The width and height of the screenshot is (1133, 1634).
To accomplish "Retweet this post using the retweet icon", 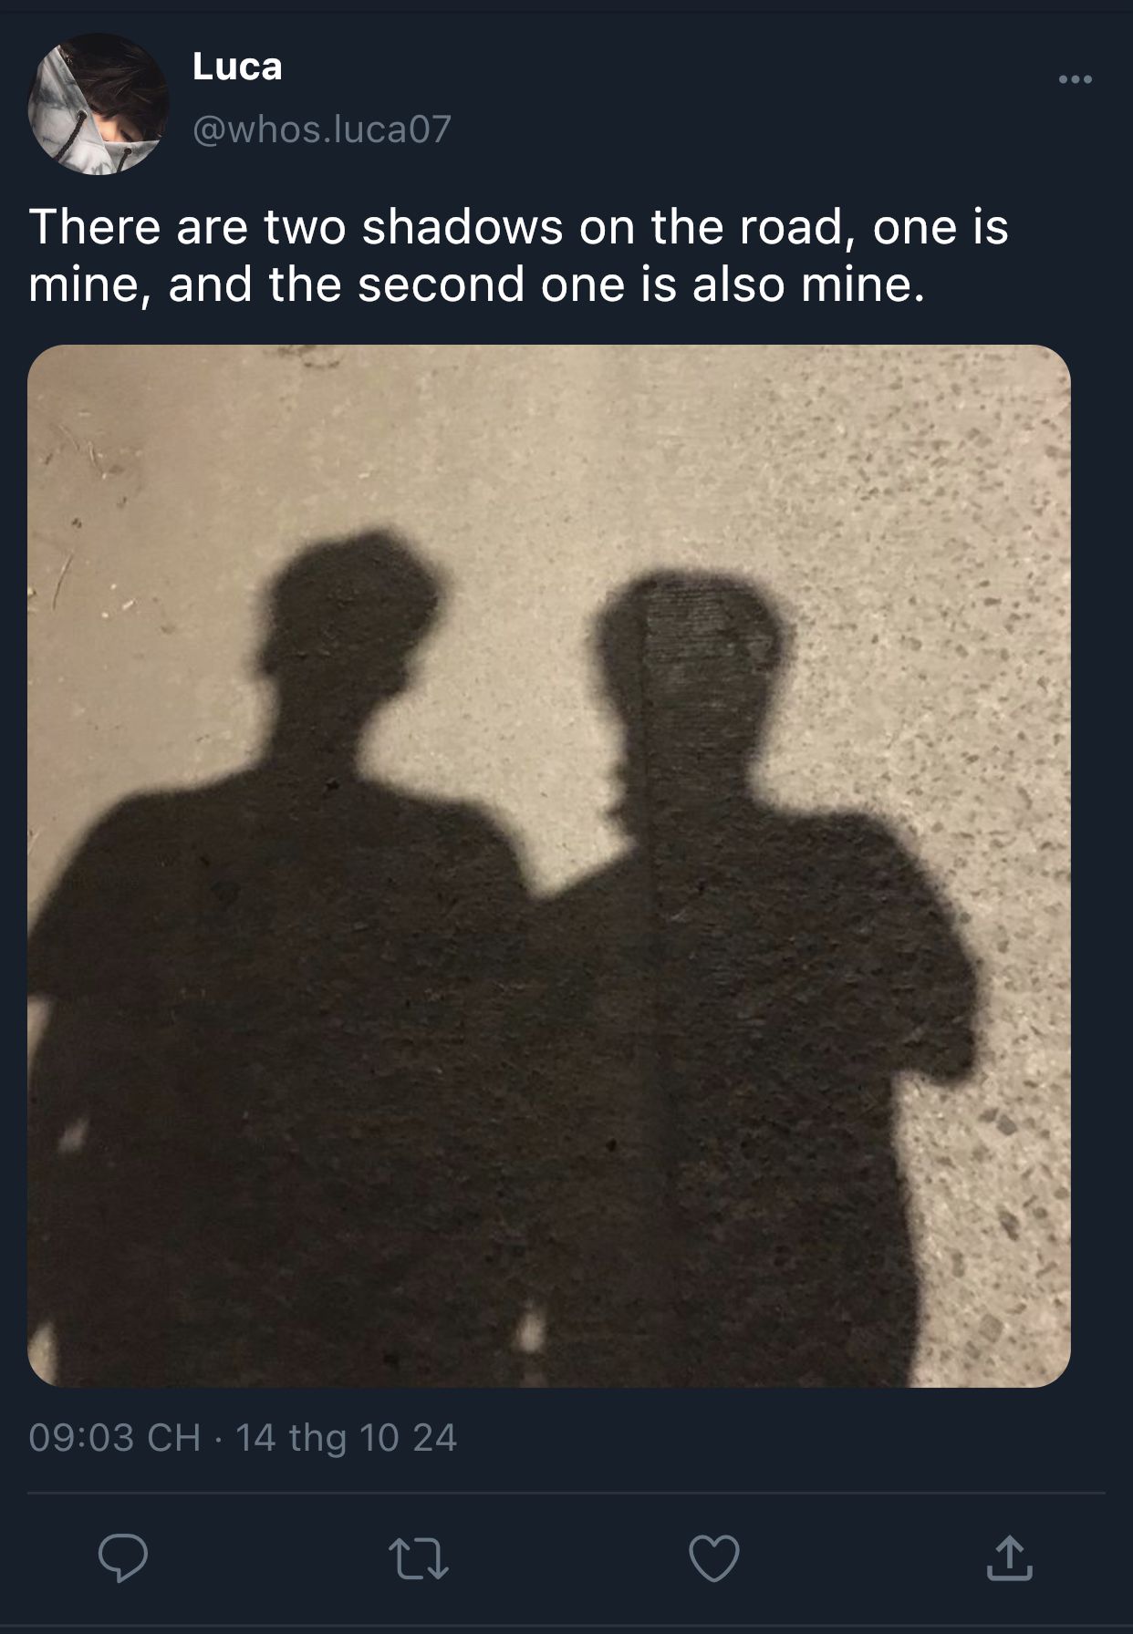I will 419,1558.
